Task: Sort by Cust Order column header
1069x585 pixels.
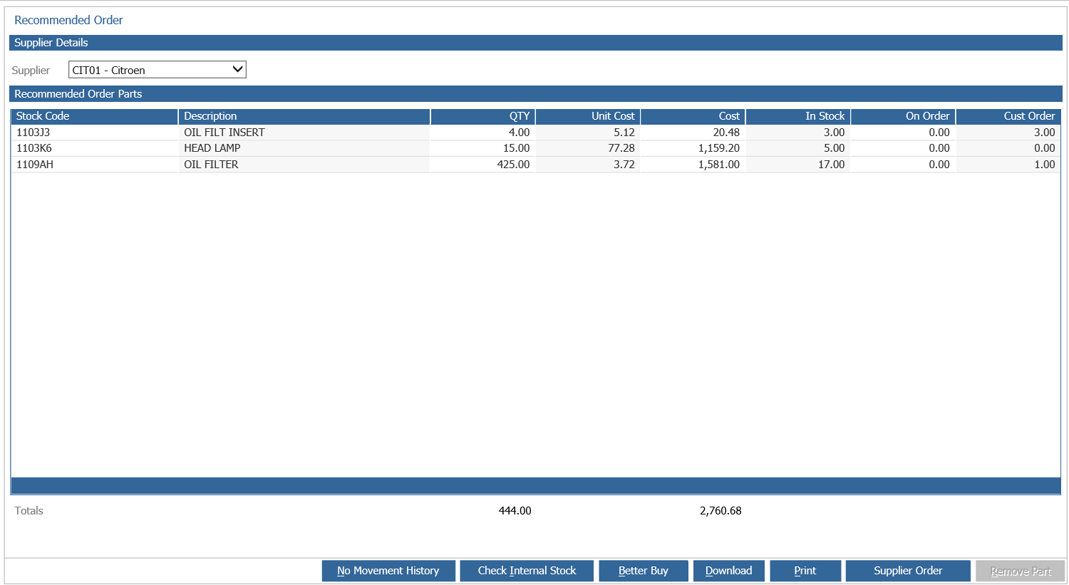Action: click(1008, 116)
